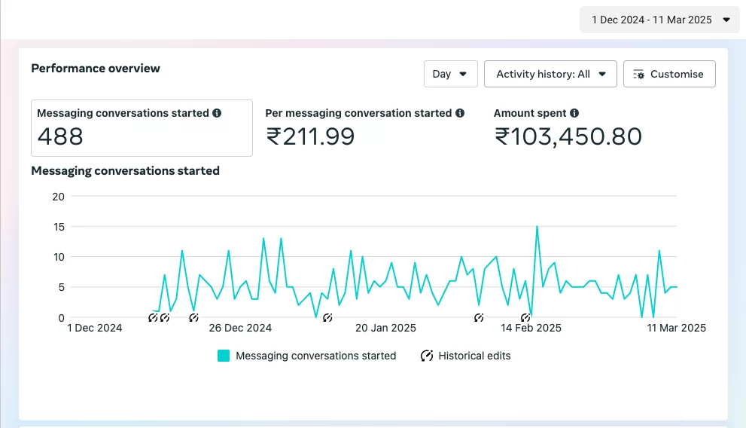Open the Activity history: All dropdown

550,74
